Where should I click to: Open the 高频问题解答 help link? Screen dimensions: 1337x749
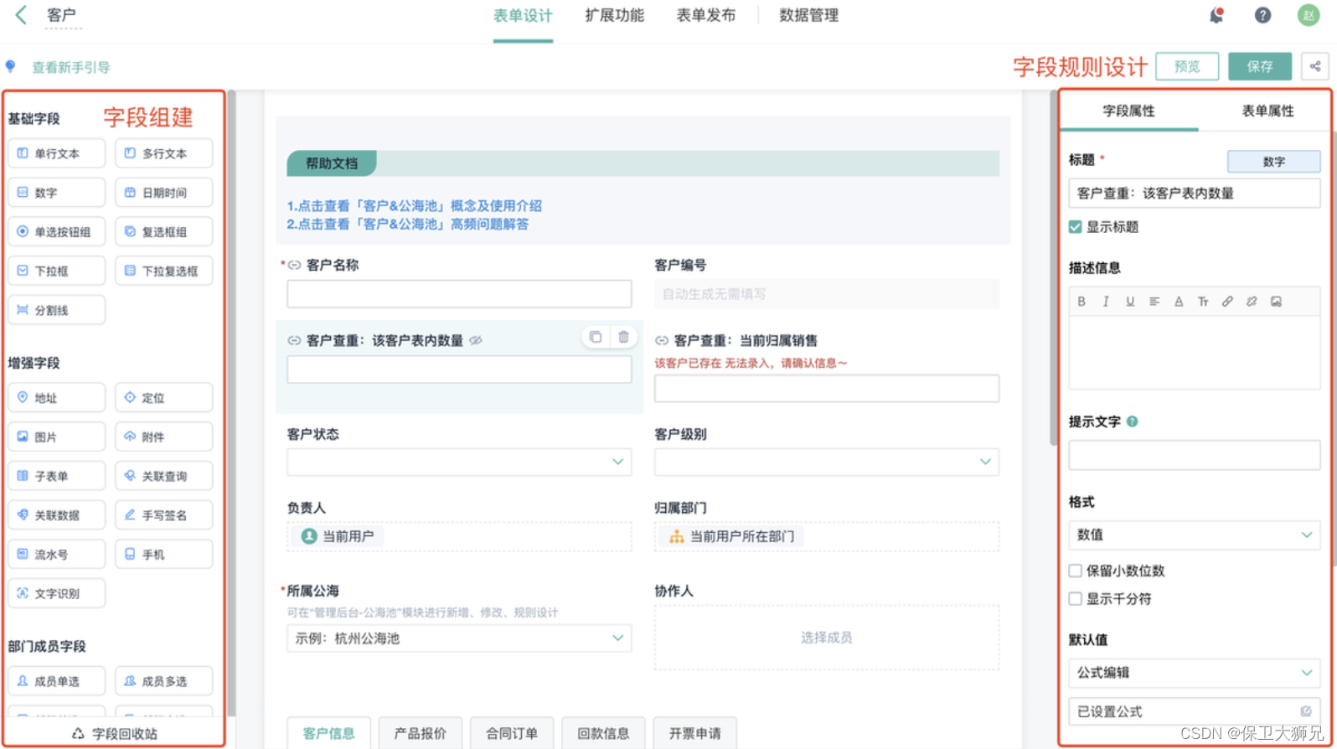pyautogui.click(x=408, y=225)
